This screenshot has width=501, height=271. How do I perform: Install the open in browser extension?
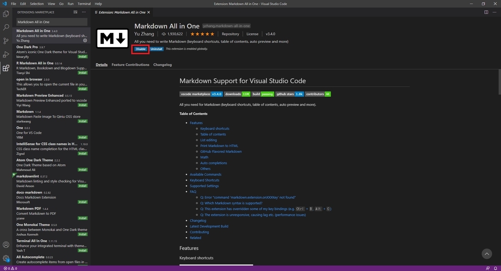(x=83, y=89)
